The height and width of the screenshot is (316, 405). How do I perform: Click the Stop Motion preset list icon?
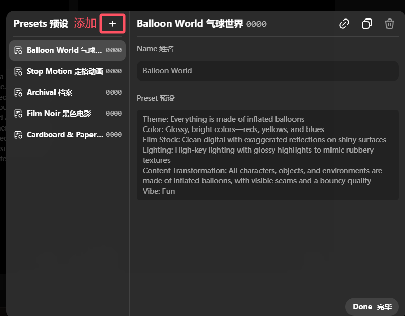(19, 71)
